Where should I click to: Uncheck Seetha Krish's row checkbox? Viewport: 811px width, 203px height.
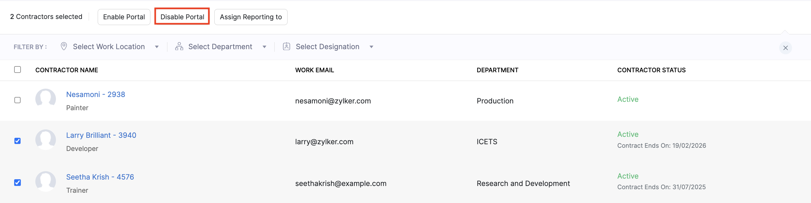[18, 182]
